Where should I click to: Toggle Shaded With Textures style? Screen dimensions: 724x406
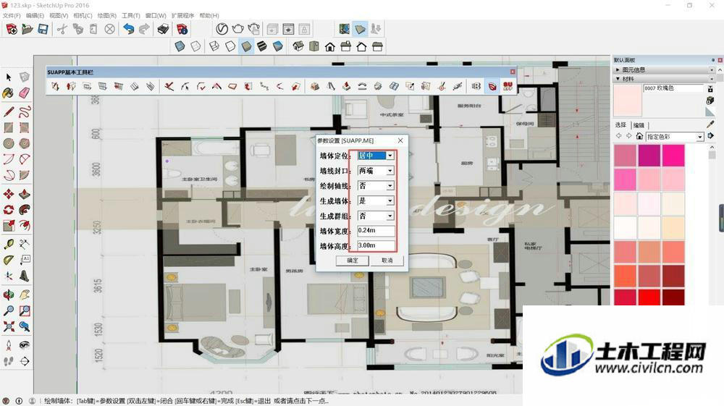coord(262,46)
